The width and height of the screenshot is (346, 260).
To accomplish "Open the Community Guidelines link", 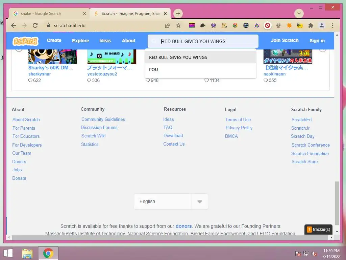I will click(103, 119).
